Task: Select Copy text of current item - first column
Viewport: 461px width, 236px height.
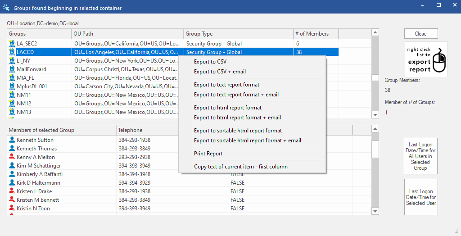Action: pos(240,167)
